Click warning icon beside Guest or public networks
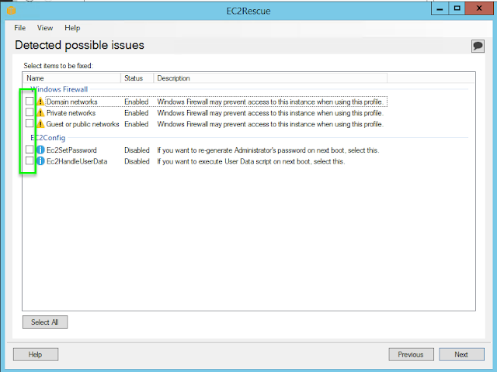 pos(40,124)
